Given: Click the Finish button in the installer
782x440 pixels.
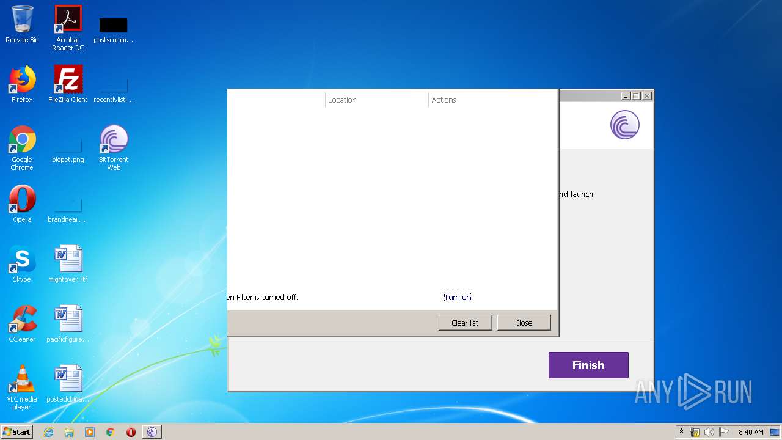Looking at the screenshot, I should [588, 365].
